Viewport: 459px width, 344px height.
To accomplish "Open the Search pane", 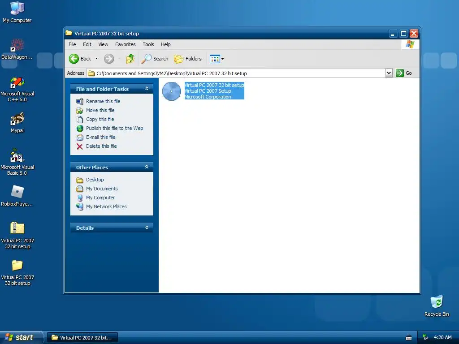I will pyautogui.click(x=155, y=59).
